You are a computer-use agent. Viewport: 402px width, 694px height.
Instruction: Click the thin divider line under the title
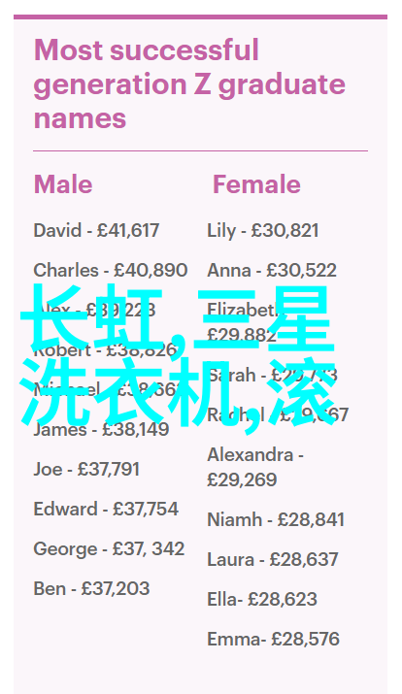[201, 150]
